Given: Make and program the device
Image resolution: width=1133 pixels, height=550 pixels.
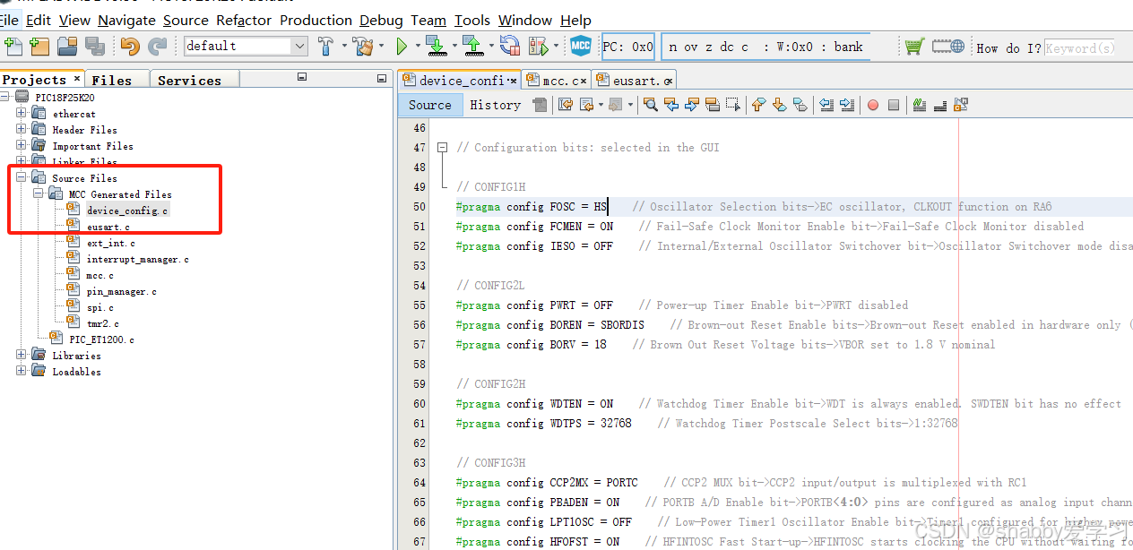Looking at the screenshot, I should 436,46.
